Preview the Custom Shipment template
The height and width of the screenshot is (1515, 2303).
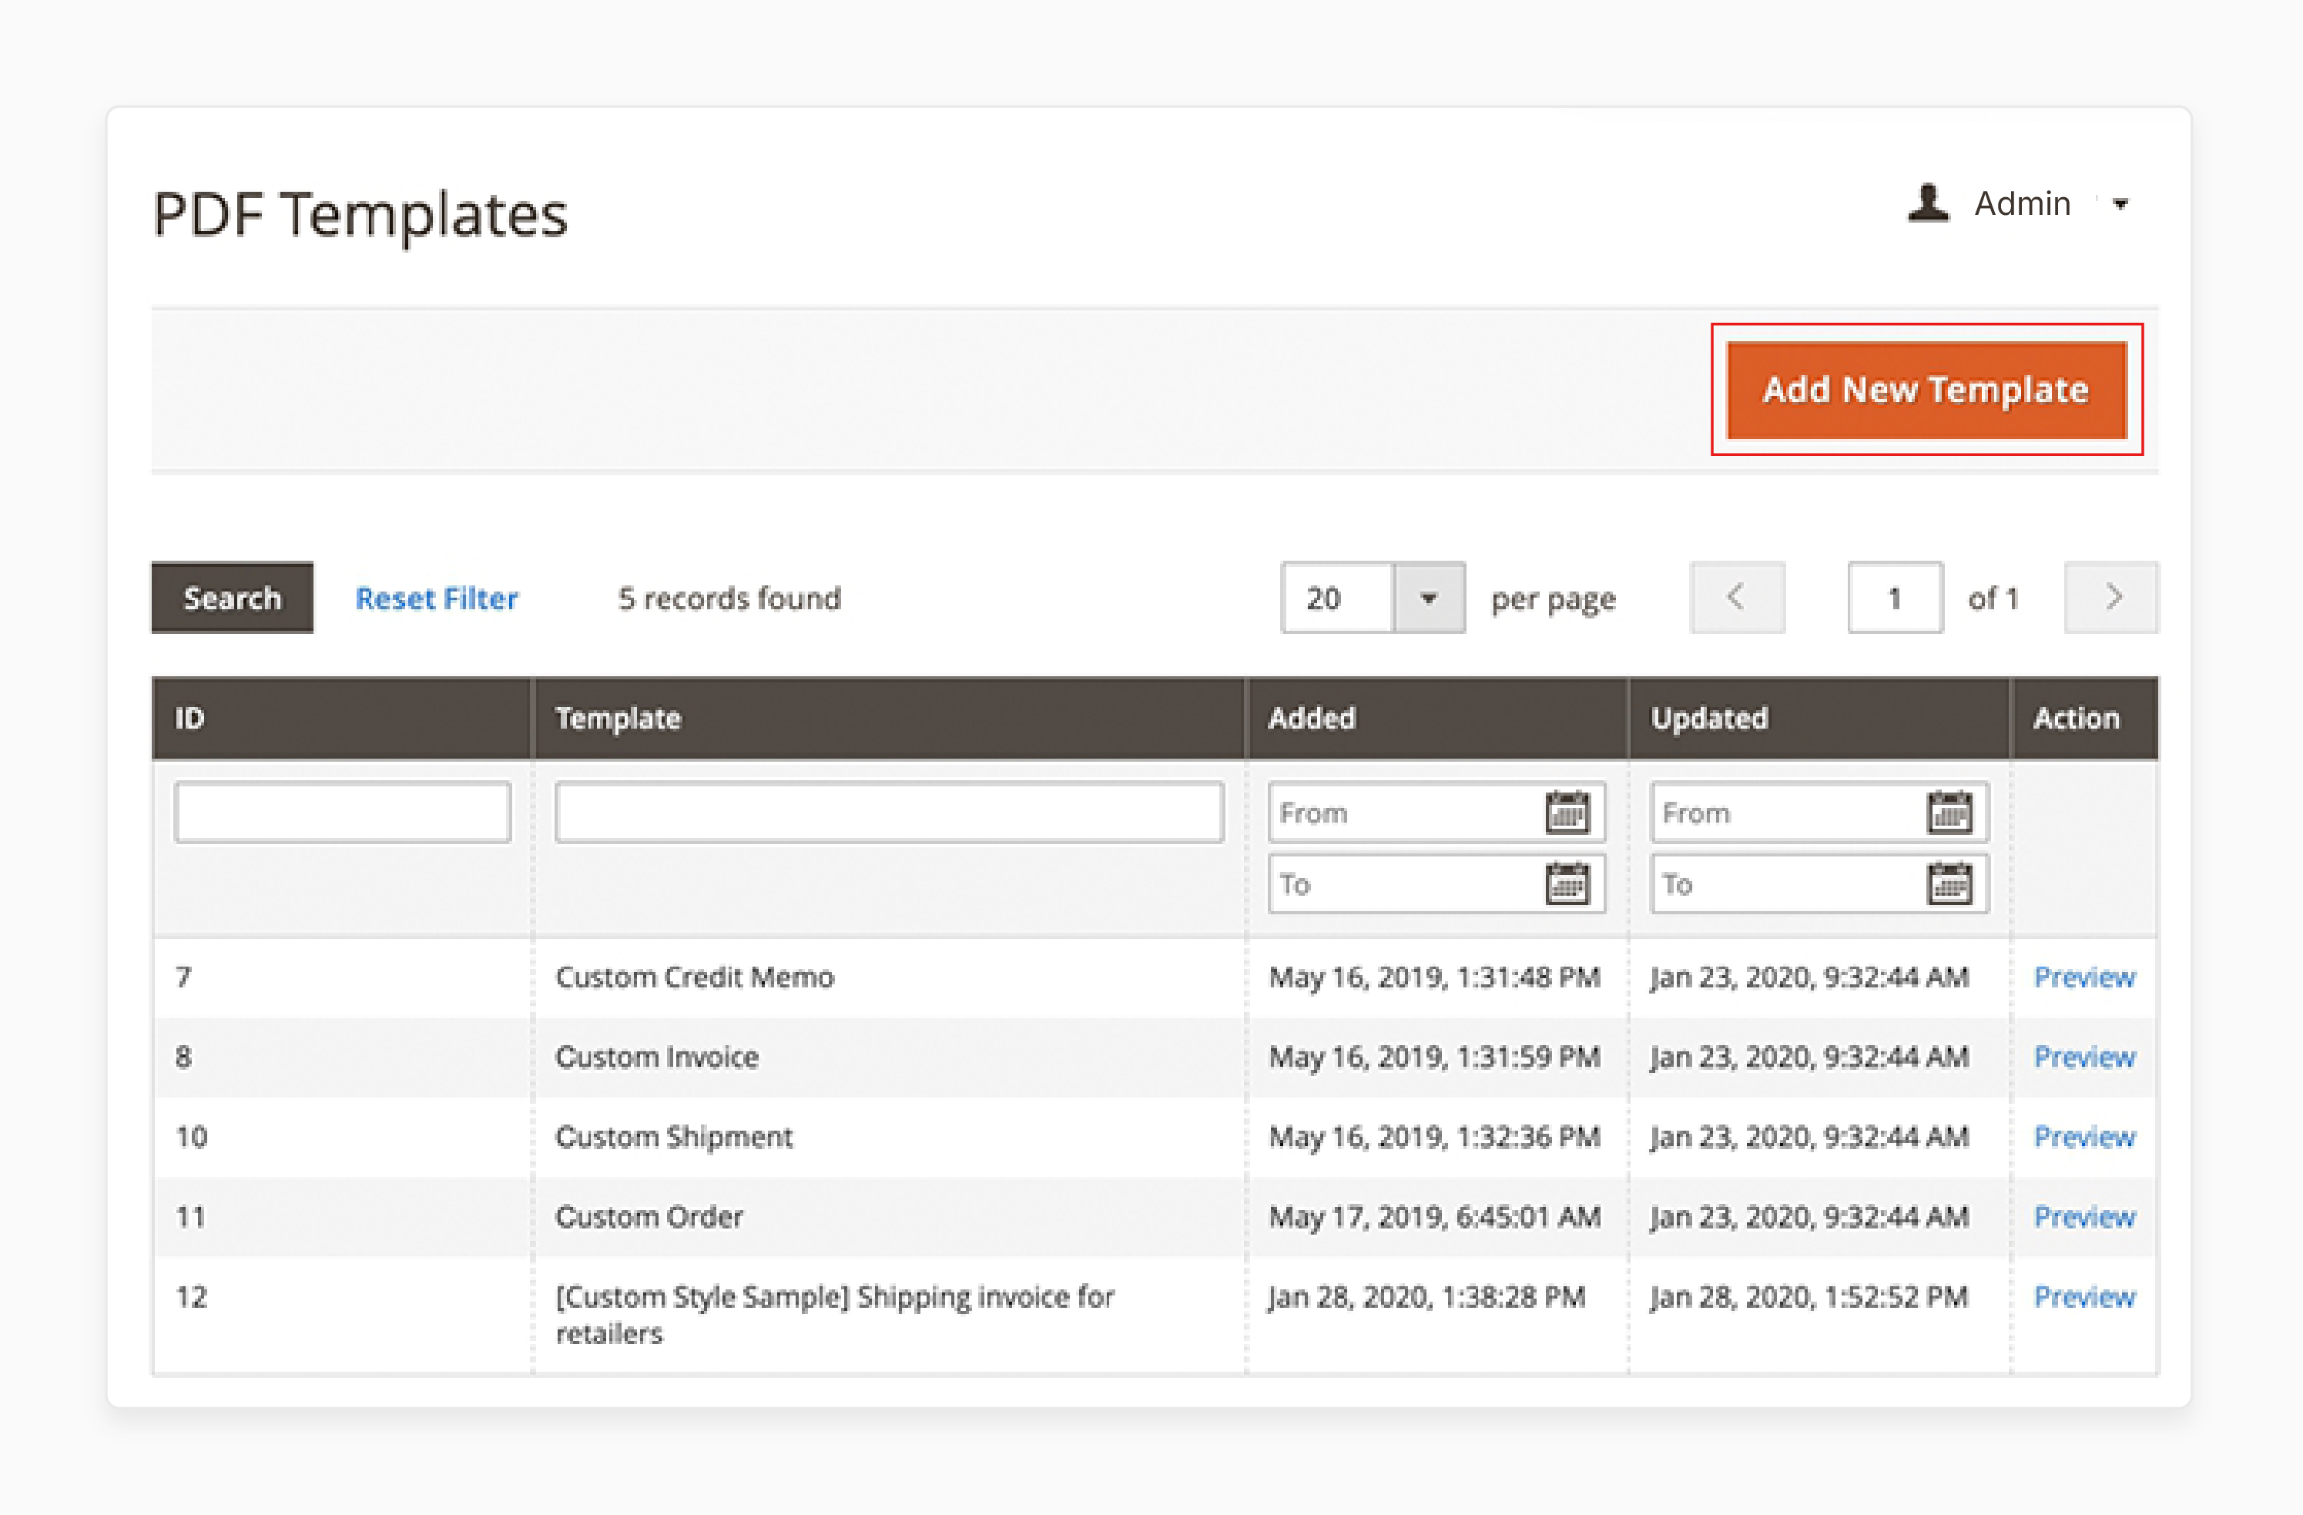coord(2084,1137)
